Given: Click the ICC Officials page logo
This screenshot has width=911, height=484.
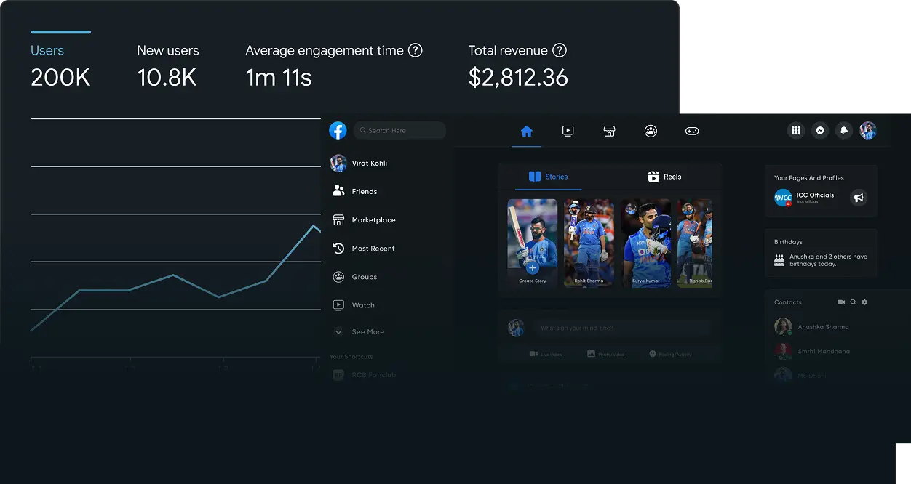Looking at the screenshot, I should click(x=783, y=197).
